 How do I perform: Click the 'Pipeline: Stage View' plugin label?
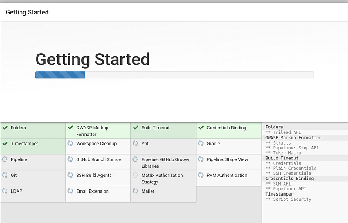(x=227, y=159)
